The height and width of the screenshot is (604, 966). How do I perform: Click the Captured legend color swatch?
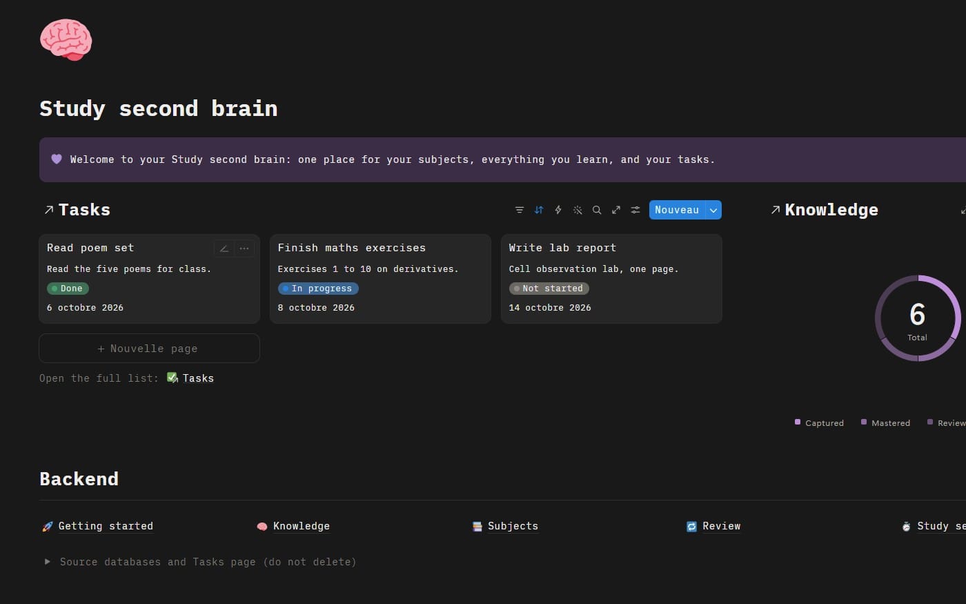798,422
